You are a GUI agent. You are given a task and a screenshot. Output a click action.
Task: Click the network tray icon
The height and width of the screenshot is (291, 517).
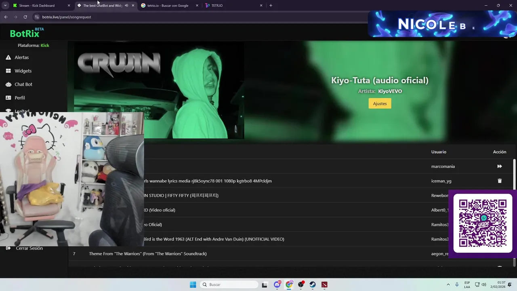477,285
